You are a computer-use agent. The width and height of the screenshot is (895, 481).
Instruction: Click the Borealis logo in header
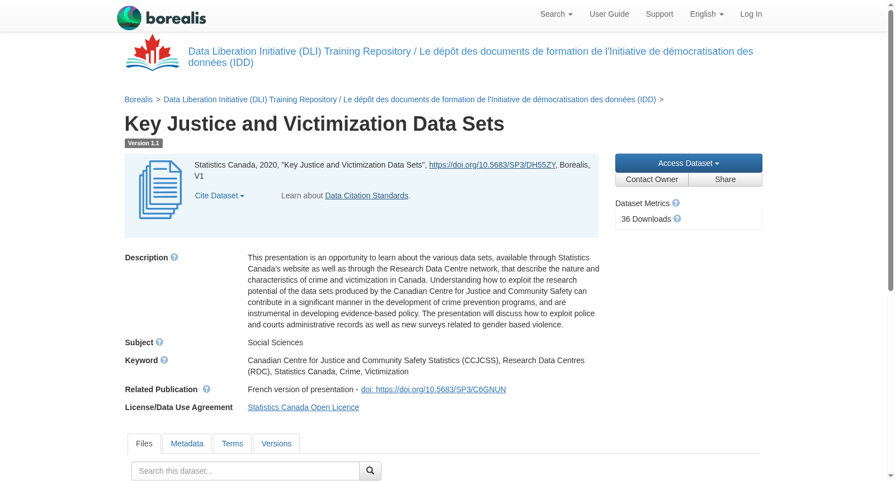(x=162, y=18)
